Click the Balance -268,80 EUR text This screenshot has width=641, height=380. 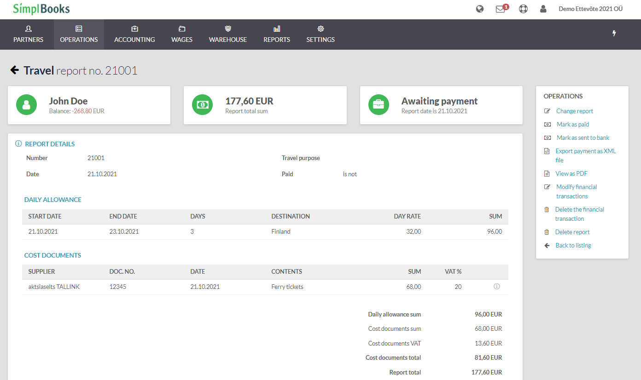(x=77, y=111)
